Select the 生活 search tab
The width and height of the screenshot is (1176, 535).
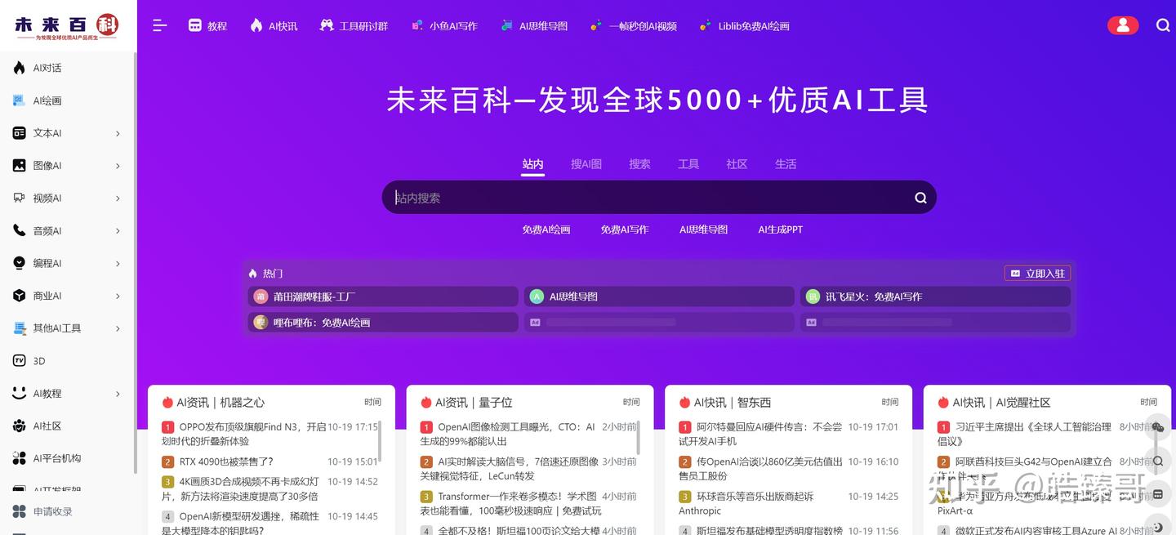[786, 164]
